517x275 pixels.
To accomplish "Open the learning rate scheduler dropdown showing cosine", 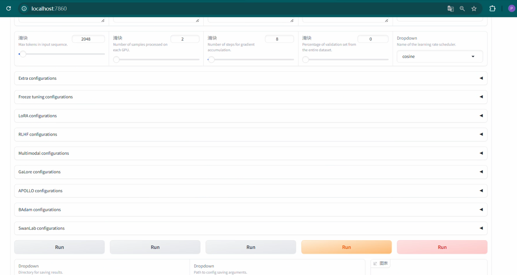I will (440, 57).
